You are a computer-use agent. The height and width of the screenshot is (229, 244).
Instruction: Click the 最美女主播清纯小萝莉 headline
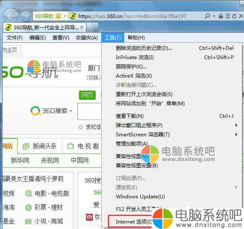tap(33, 179)
